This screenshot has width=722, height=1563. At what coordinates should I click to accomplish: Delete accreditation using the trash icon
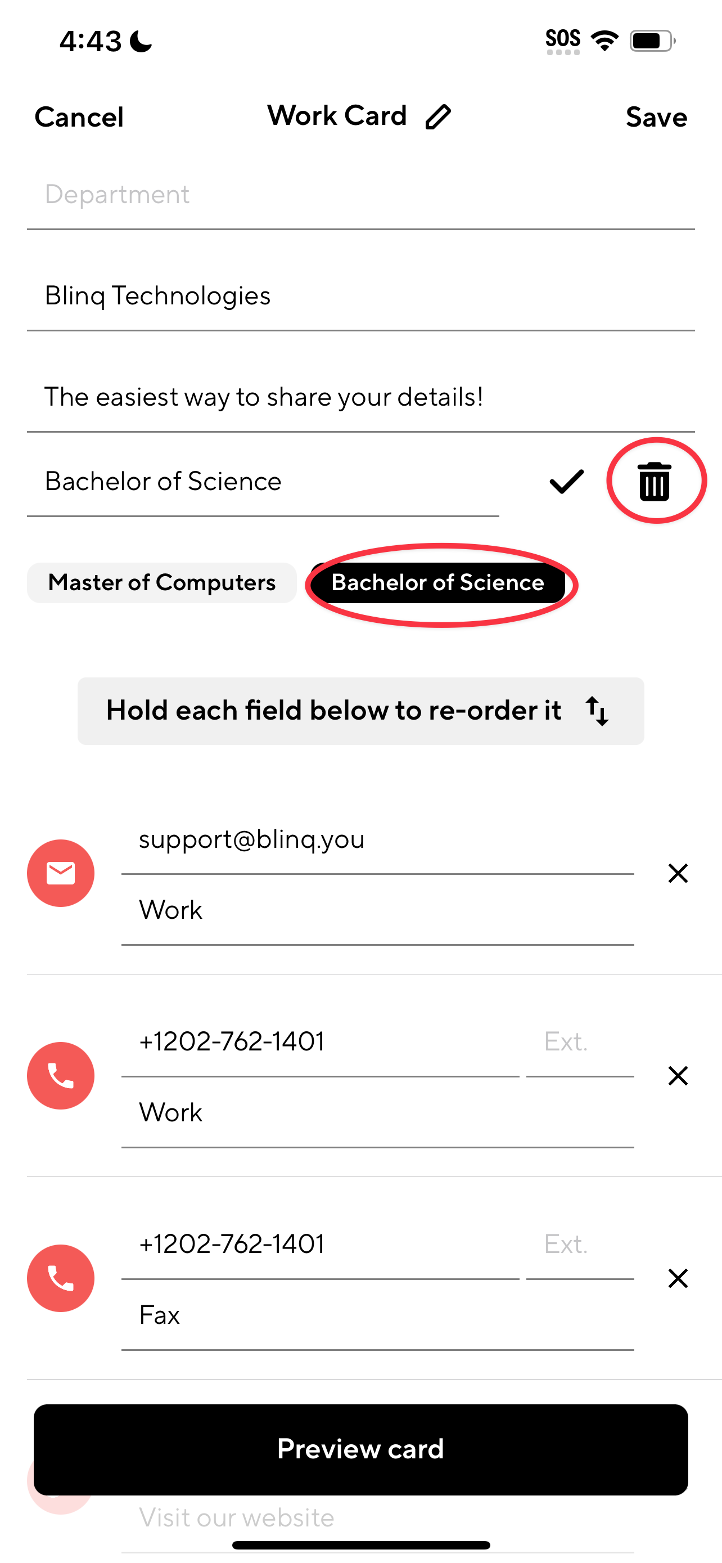[654, 482]
